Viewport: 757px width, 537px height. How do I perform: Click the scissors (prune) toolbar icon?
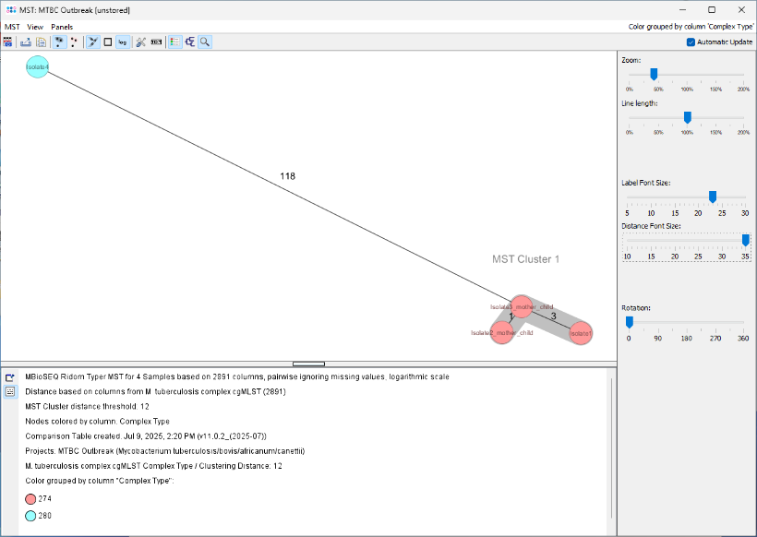(x=140, y=42)
